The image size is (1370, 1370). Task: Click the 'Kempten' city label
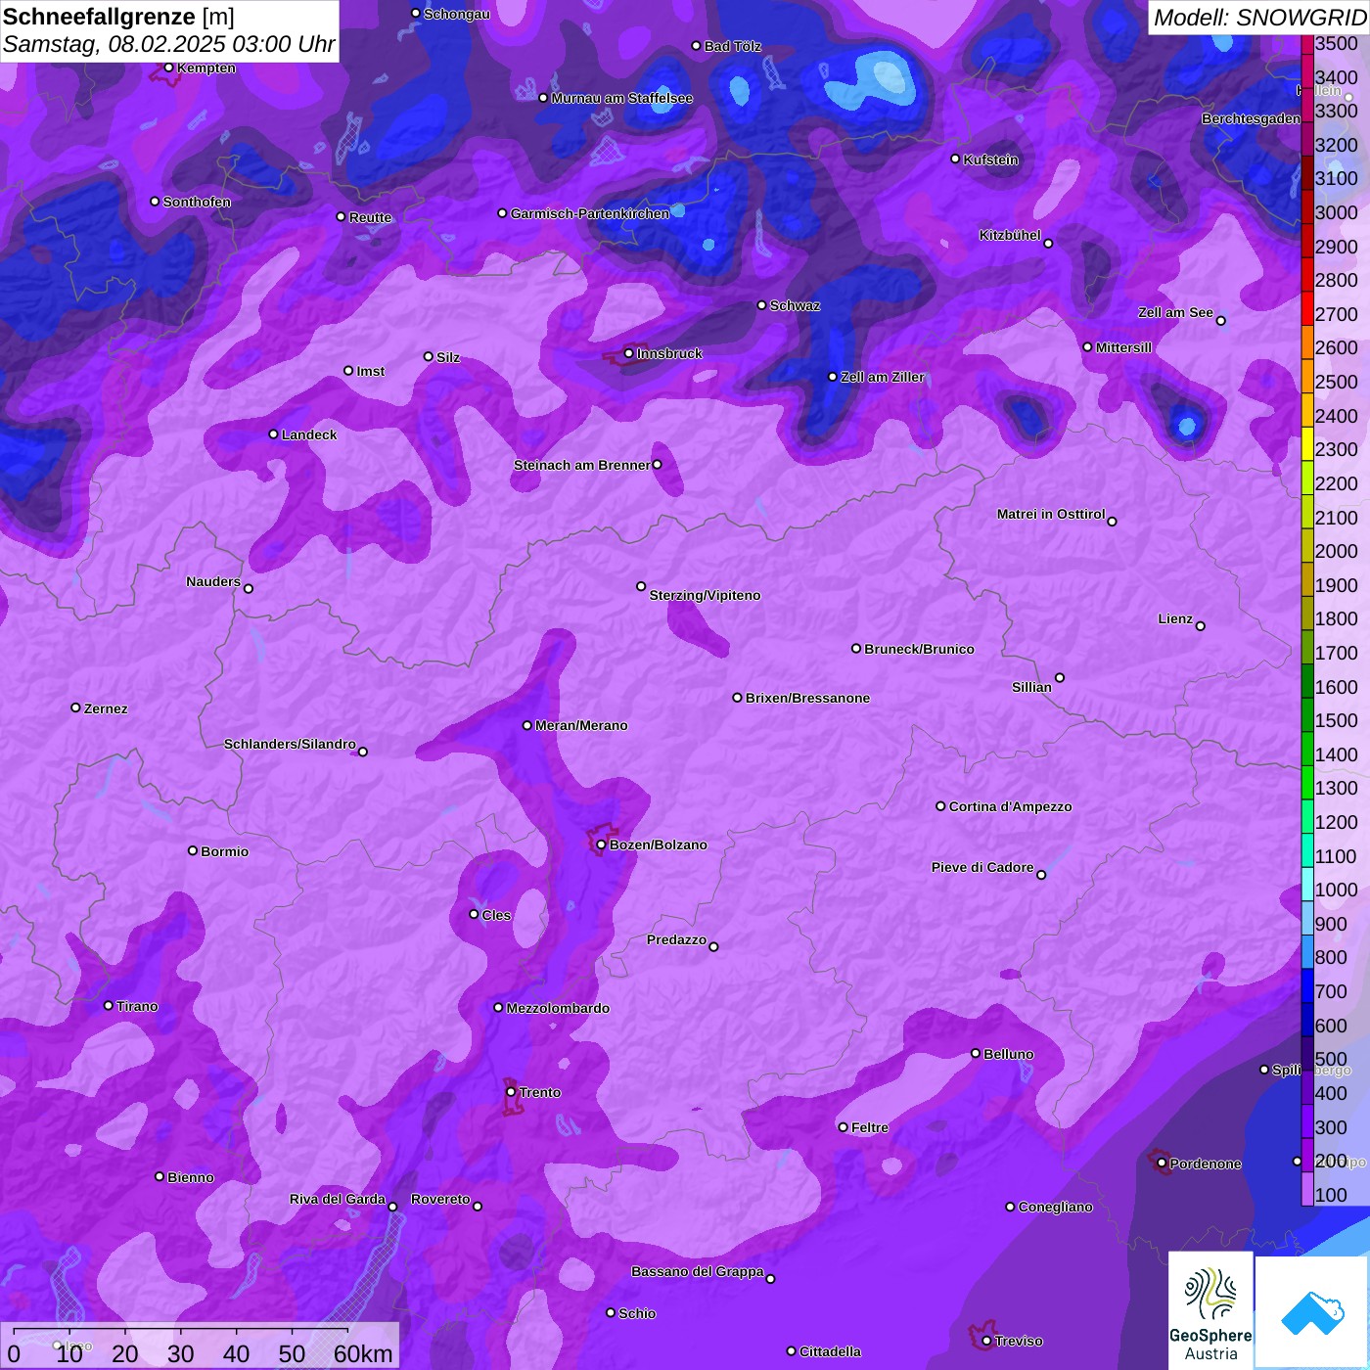point(206,68)
